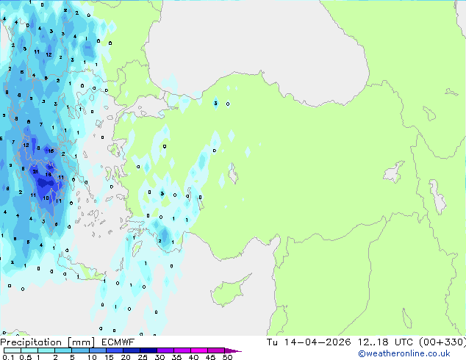
Task: Click the swatch between 45 and 50
Action: point(216,350)
